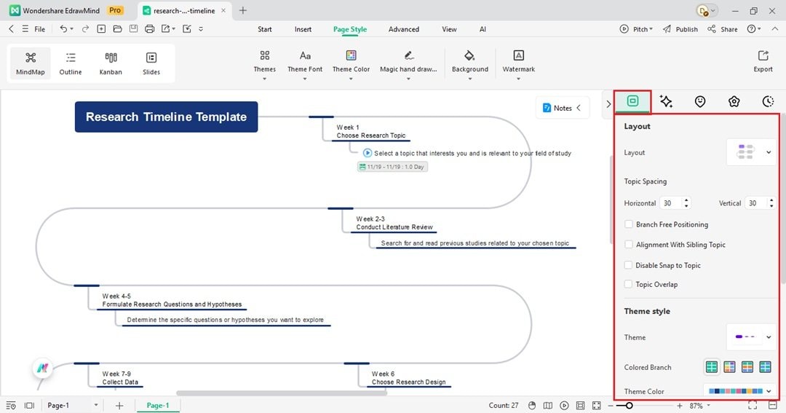The width and height of the screenshot is (786, 413).
Task: Click the quick-access export arrow icon
Action: (165, 29)
